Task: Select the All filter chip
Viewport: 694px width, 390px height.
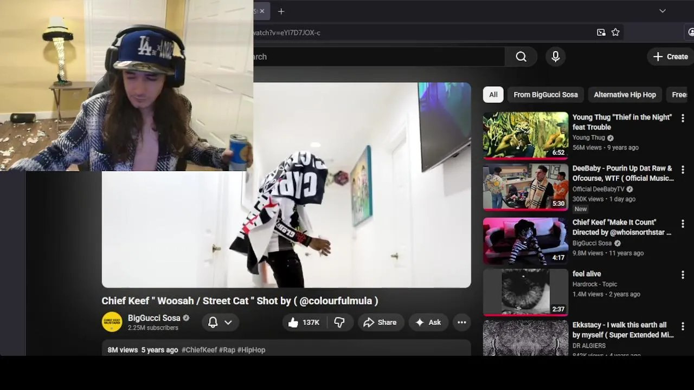Action: pos(493,94)
